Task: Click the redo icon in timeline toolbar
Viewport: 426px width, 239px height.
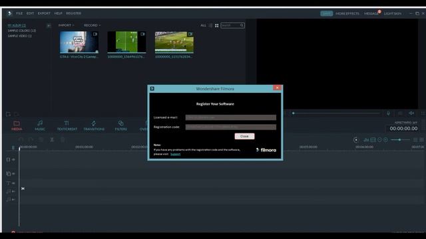Action: click(x=31, y=139)
